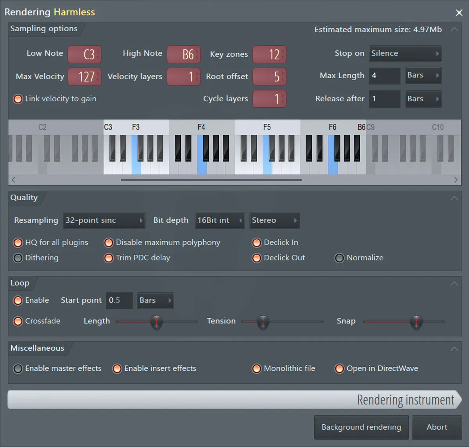Collapse the Miscellaneous section chevron
This screenshot has height=447, width=469.
pyautogui.click(x=454, y=349)
